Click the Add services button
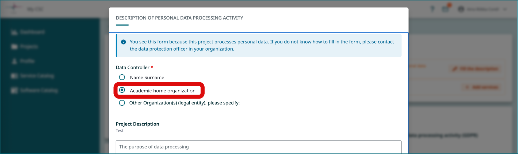Viewport: 518px width, 154px height. [x=481, y=87]
